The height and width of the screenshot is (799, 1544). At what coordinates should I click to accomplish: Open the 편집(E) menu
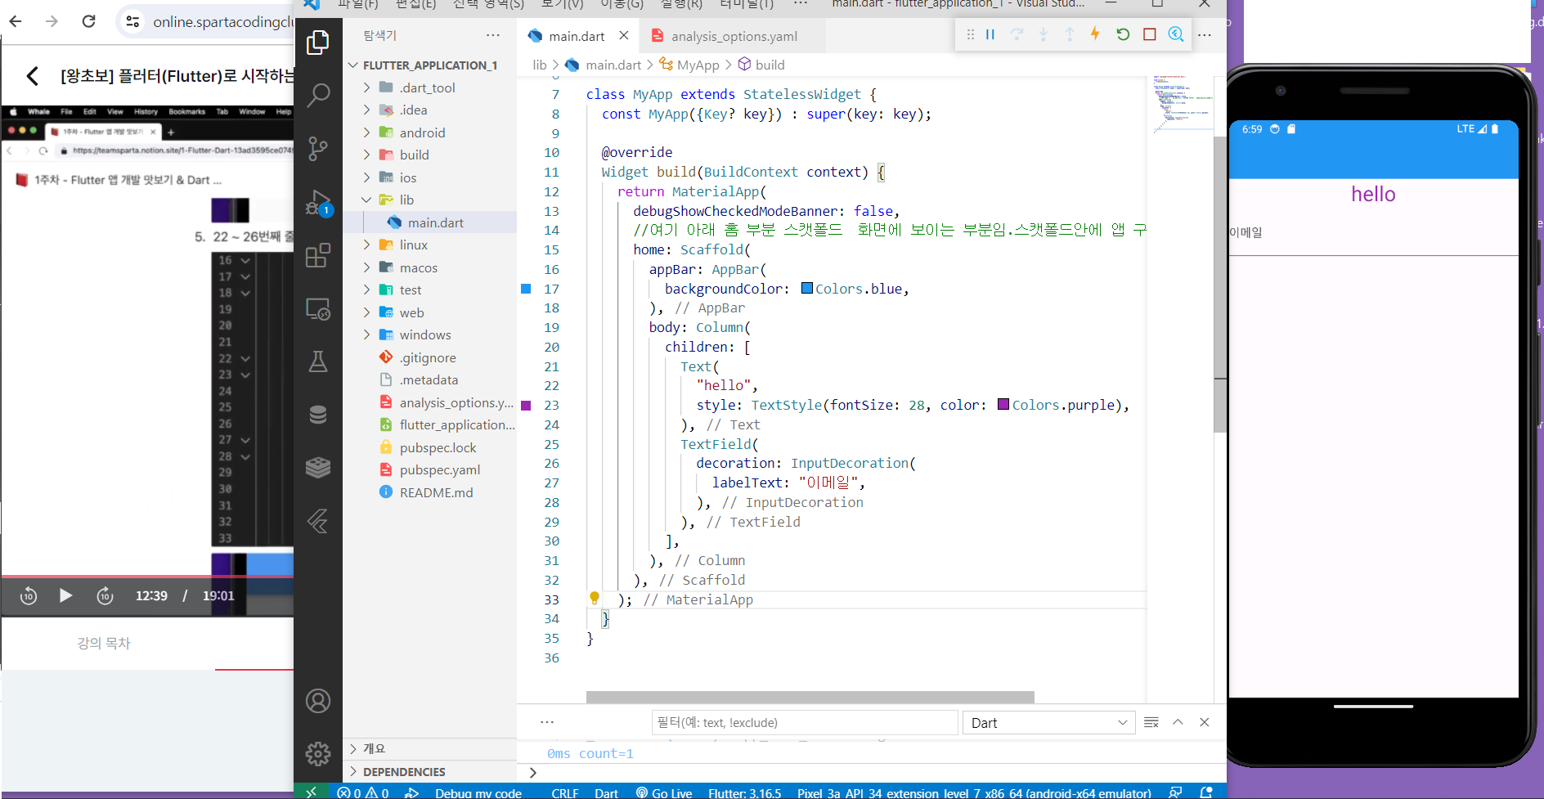point(416,4)
